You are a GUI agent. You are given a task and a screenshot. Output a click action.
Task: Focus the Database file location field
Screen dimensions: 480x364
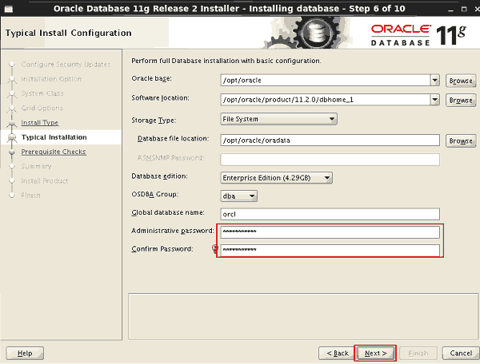coord(330,140)
